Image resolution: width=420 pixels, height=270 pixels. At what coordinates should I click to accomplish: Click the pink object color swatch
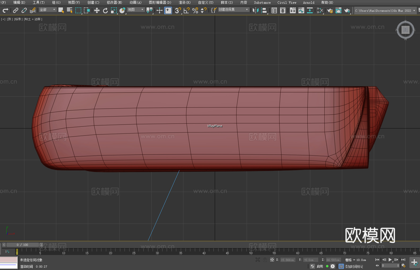coord(9,260)
